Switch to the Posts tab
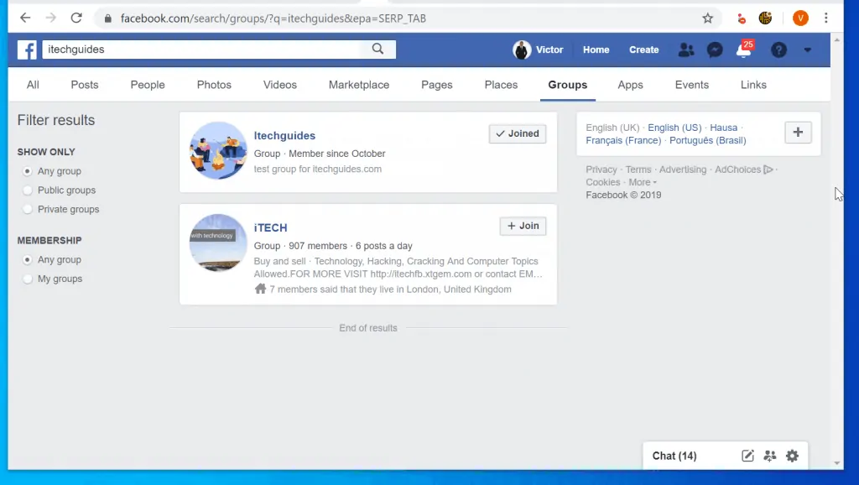Viewport: 859px width, 485px height. (85, 85)
